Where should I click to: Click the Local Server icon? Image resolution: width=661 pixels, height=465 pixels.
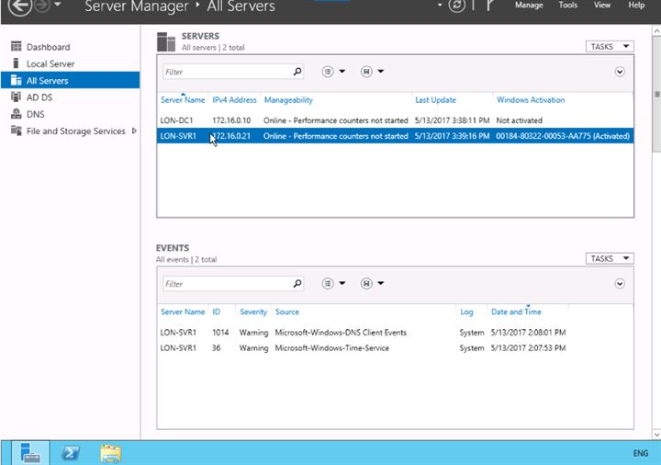(16, 63)
